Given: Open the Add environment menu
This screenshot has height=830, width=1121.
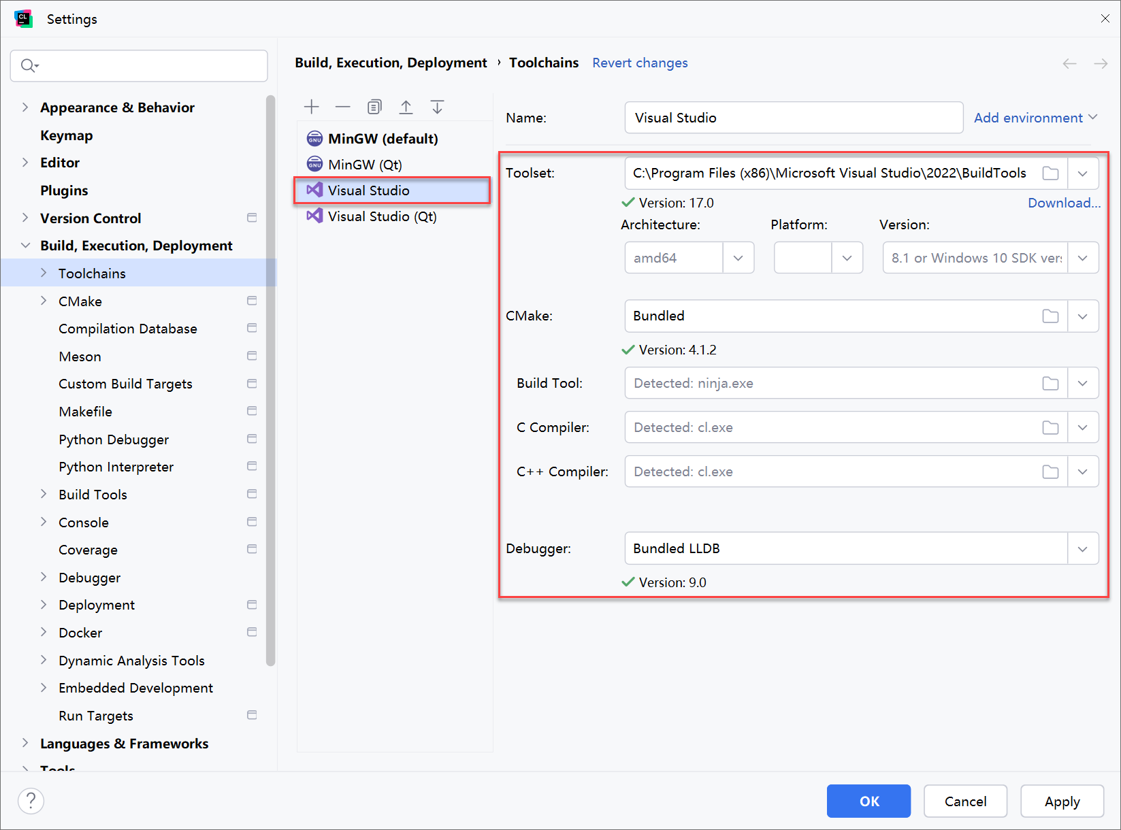Looking at the screenshot, I should pyautogui.click(x=1035, y=118).
